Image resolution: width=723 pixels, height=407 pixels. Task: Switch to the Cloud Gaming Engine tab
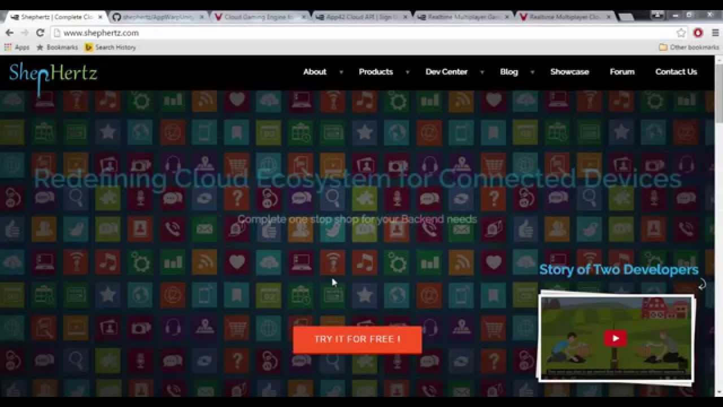(259, 17)
